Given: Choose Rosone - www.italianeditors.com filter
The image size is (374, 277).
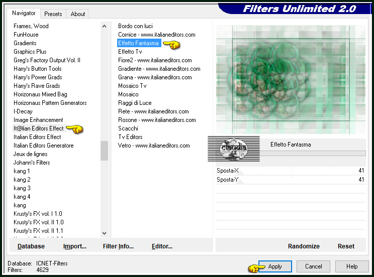Looking at the screenshot, I should pos(157,120).
